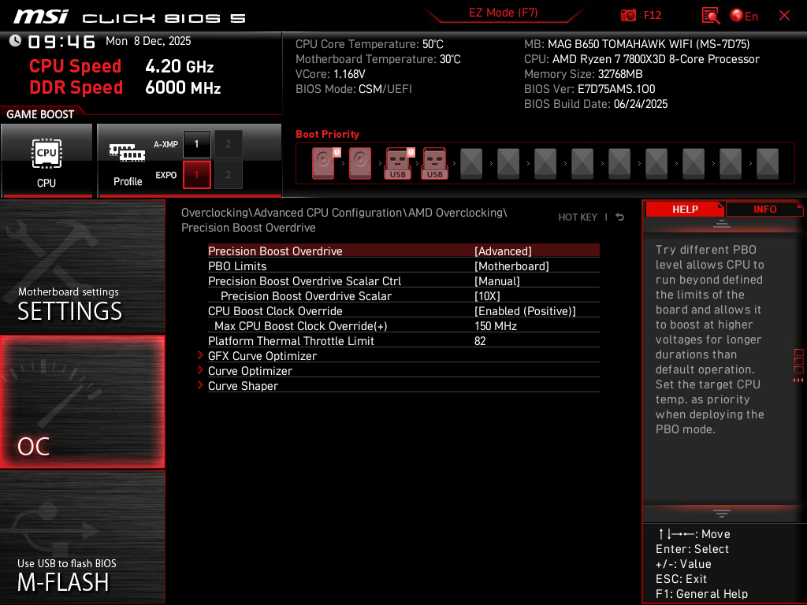The height and width of the screenshot is (605, 807).
Task: Switch to the INFO tab
Action: point(764,210)
